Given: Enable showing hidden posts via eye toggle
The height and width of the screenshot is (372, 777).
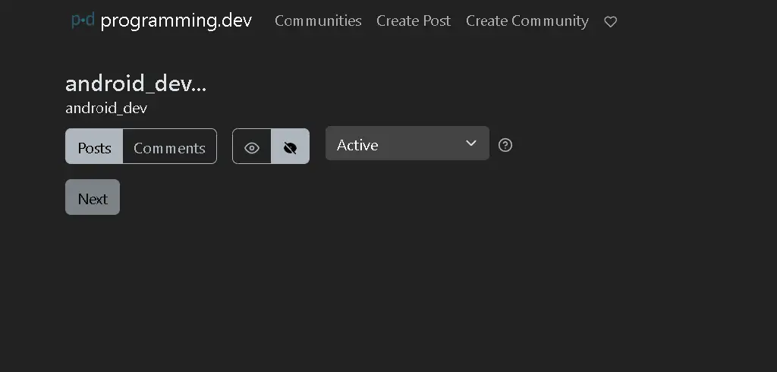Looking at the screenshot, I should (x=252, y=147).
